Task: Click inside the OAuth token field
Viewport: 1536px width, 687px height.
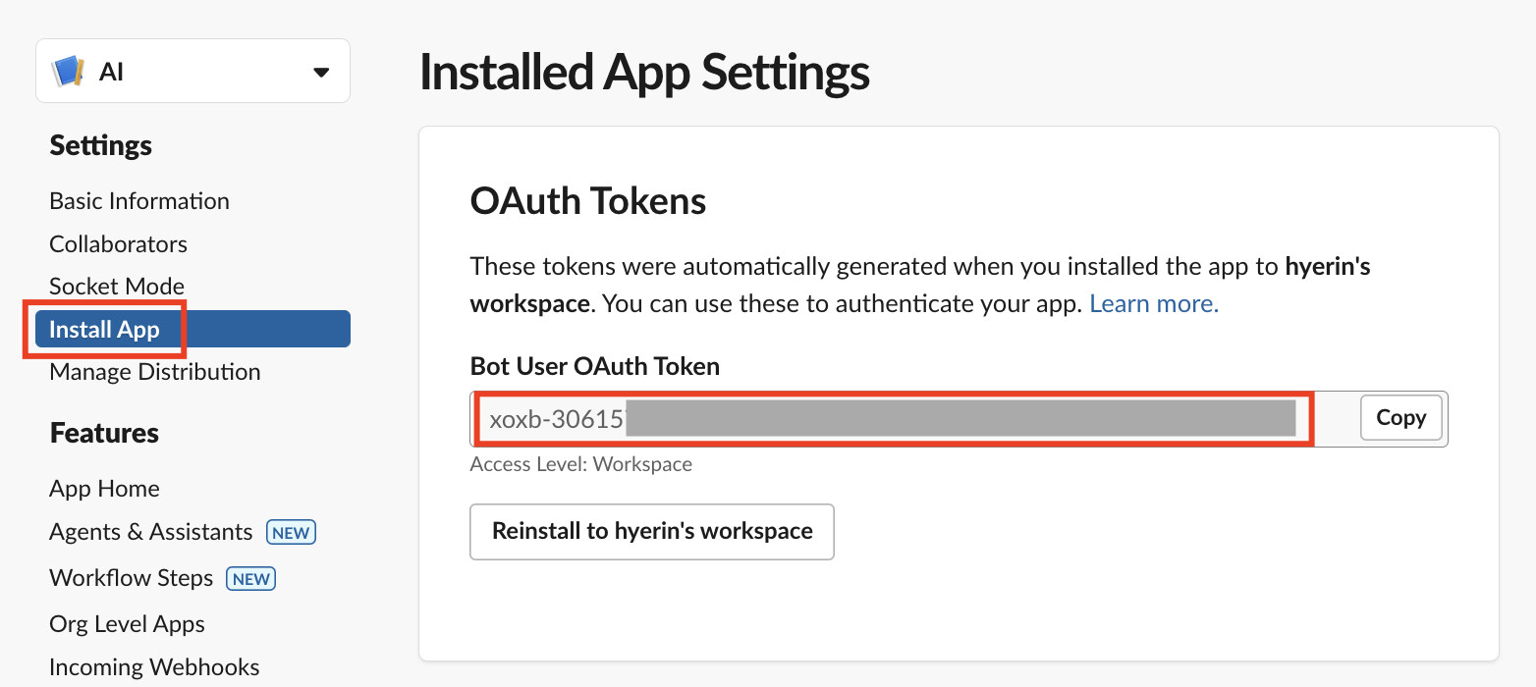Action: (x=884, y=419)
